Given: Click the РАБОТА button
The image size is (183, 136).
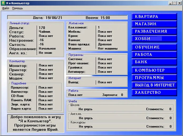Looking at the screenshot, I should click(x=154, y=55).
